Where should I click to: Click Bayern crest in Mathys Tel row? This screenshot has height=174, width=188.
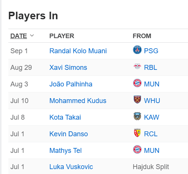pyautogui.click(x=137, y=149)
